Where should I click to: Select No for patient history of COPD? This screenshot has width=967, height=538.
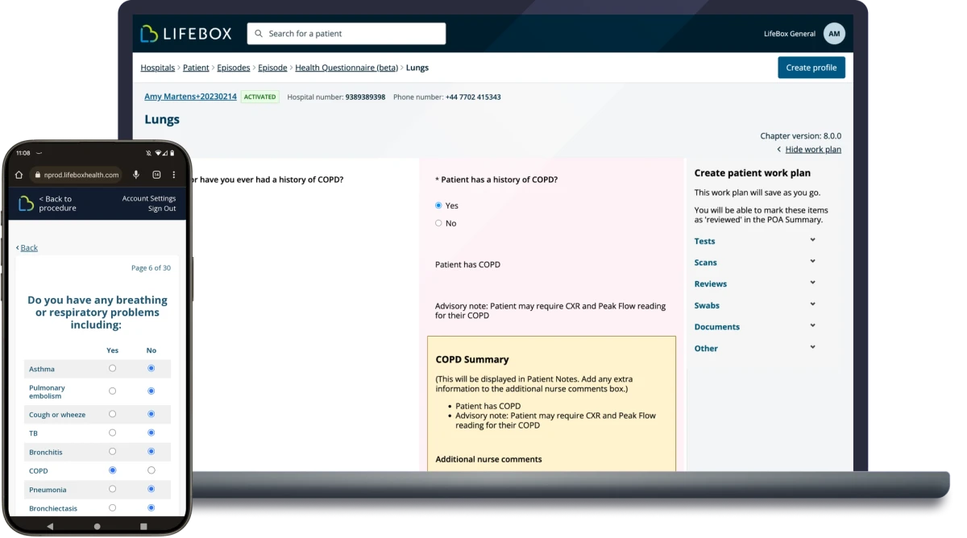click(438, 223)
